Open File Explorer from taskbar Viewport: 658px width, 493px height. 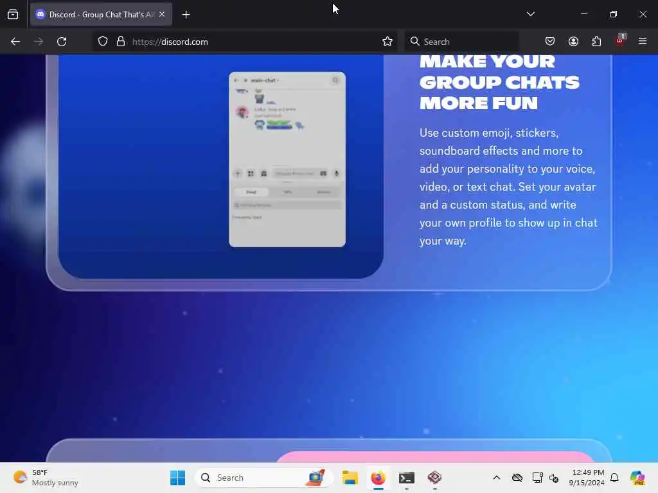coord(350,478)
